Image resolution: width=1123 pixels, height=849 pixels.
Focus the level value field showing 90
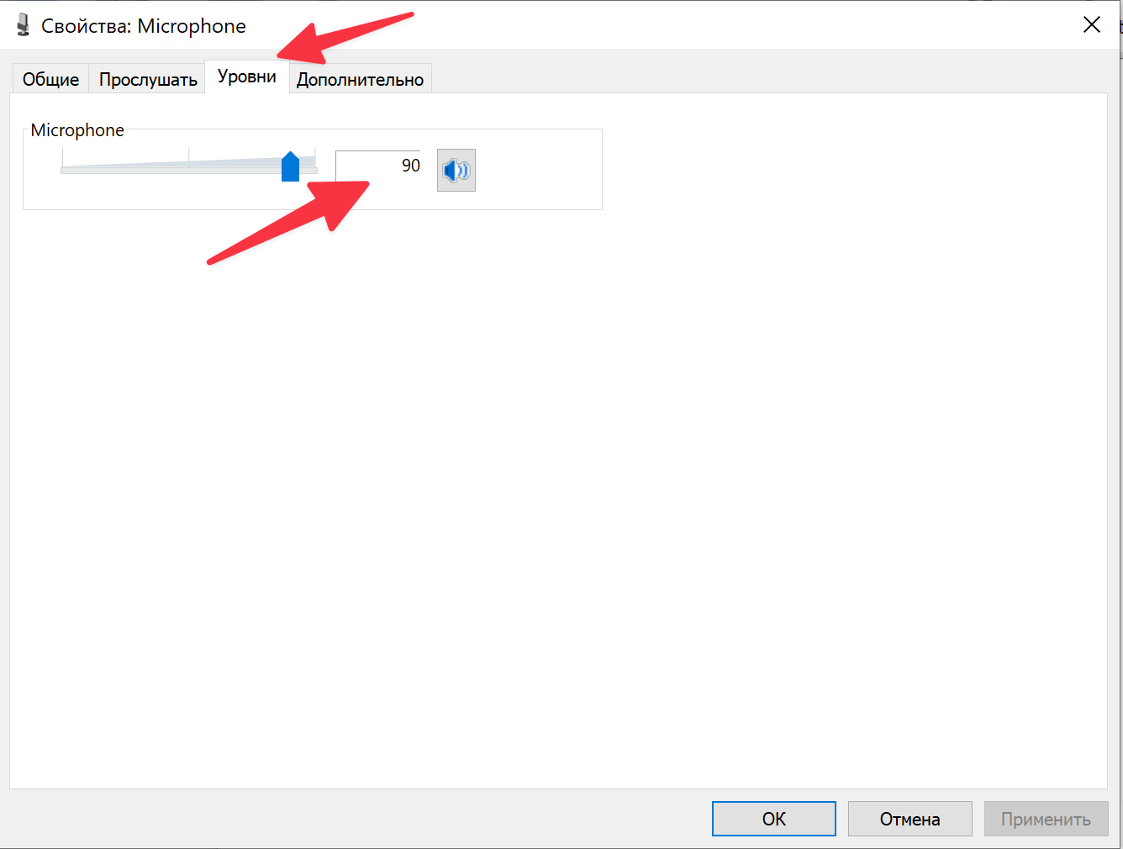378,166
